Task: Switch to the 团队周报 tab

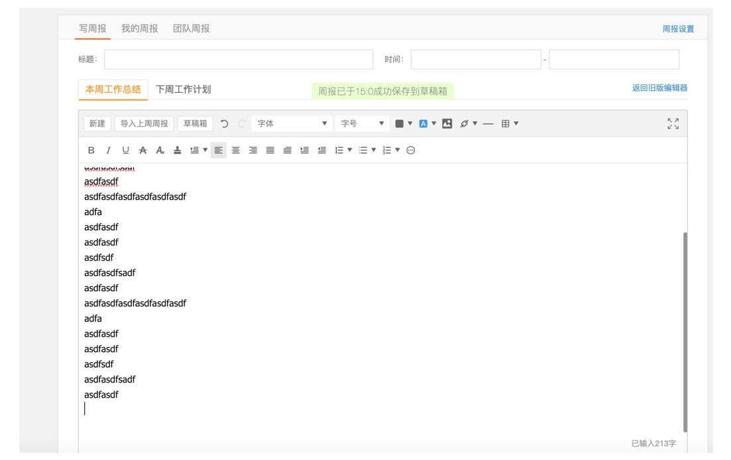Action: coord(191,29)
